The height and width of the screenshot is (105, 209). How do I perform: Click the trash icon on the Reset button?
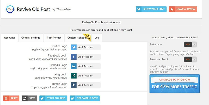point(6,98)
